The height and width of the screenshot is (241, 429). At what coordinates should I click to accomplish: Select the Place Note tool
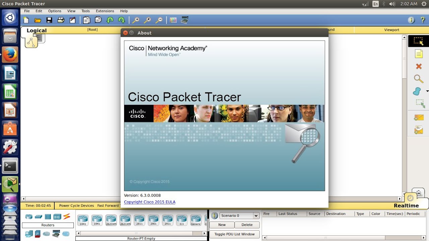point(419,54)
